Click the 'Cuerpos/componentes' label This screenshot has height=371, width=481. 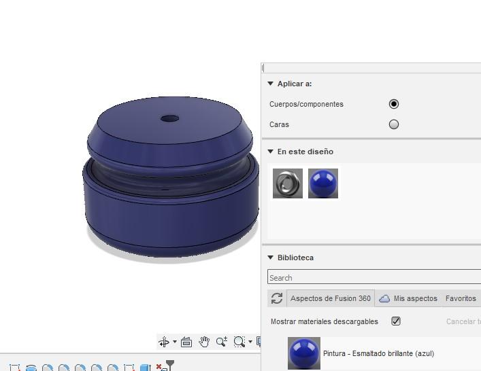pos(306,104)
